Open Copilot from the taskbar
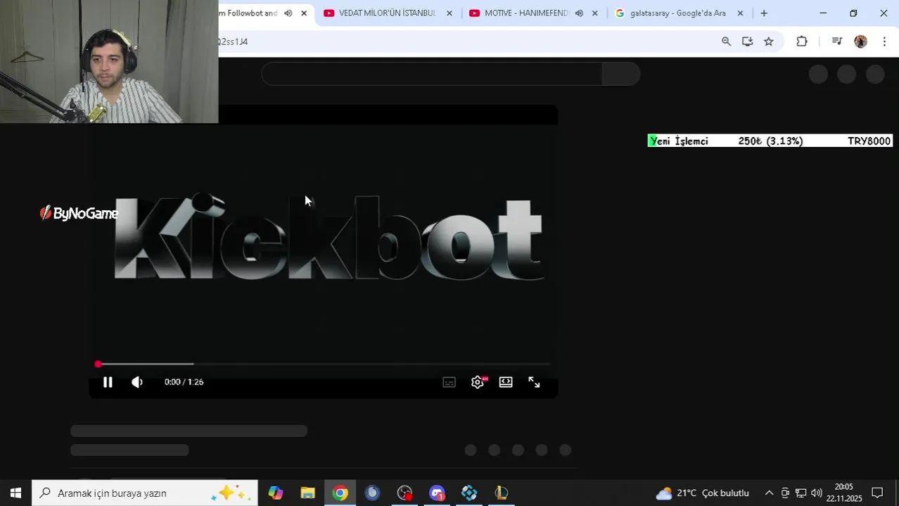The width and height of the screenshot is (899, 506). tap(275, 493)
